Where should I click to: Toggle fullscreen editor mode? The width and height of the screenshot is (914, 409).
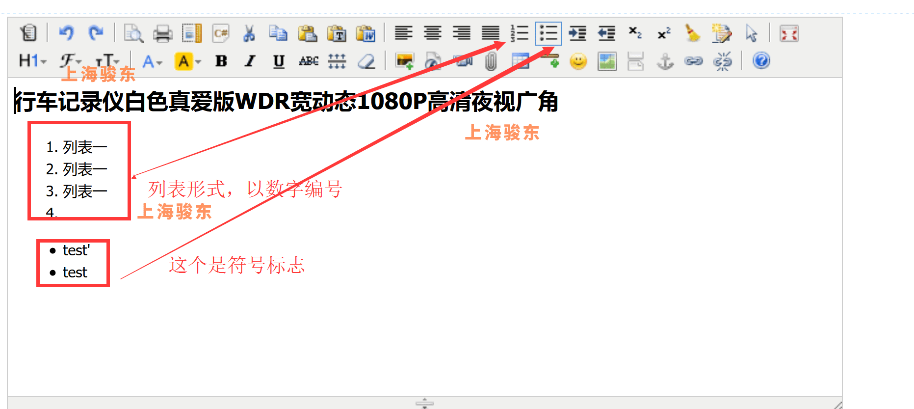[789, 33]
